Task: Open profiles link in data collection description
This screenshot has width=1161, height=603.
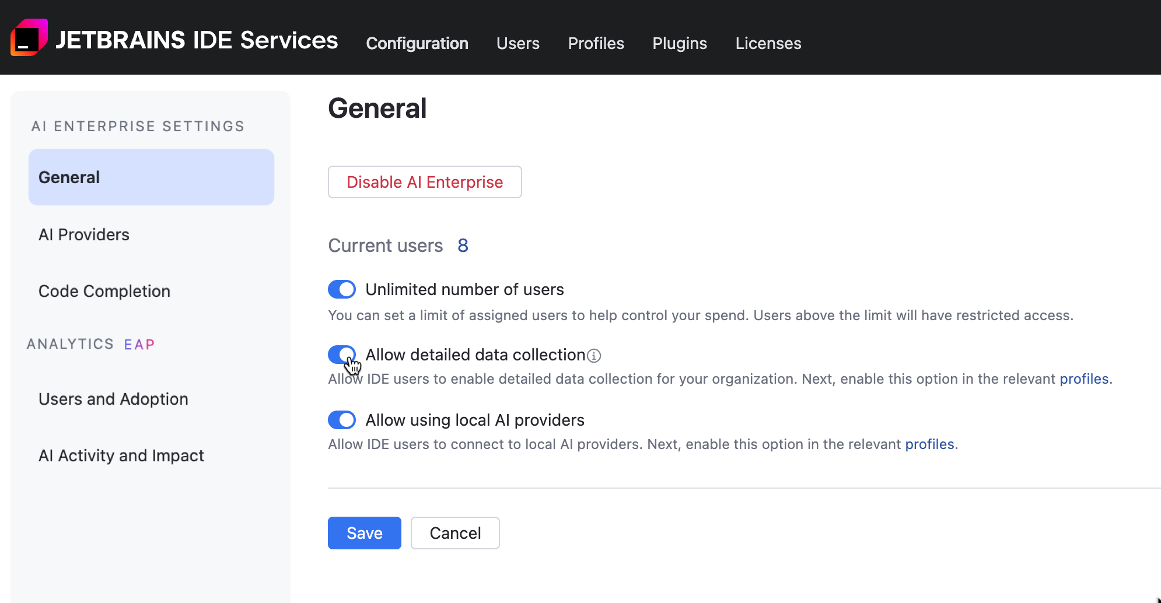Action: (x=1084, y=378)
